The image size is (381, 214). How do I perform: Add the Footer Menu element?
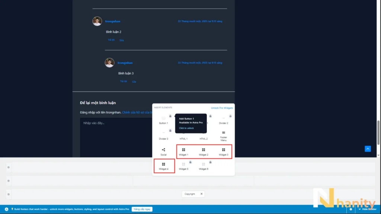point(223,136)
